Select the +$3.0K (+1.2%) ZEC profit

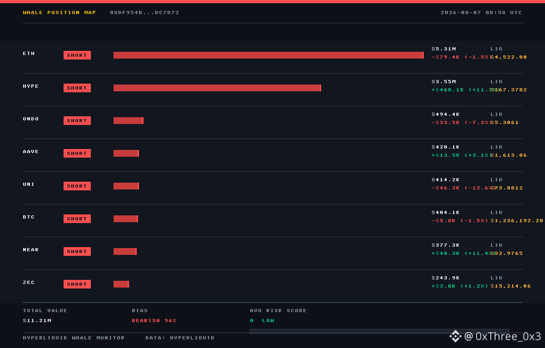(x=460, y=286)
